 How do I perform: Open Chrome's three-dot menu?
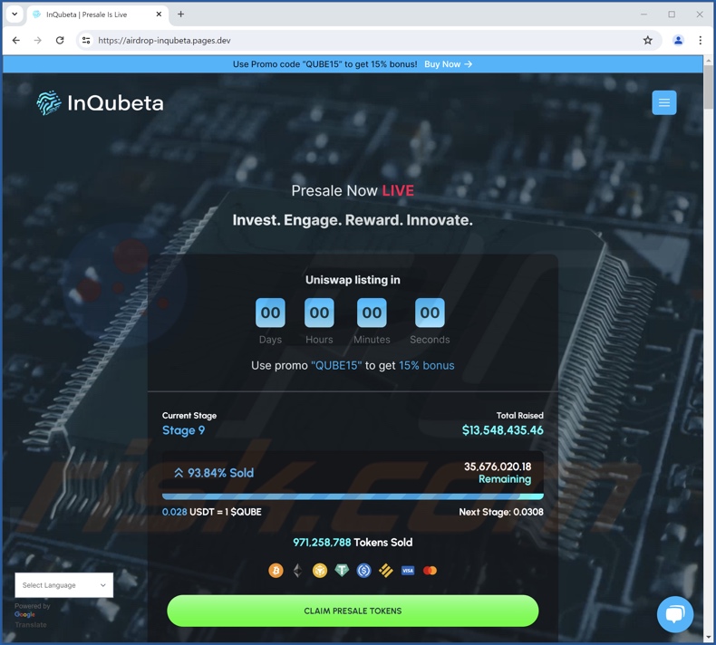(x=700, y=40)
